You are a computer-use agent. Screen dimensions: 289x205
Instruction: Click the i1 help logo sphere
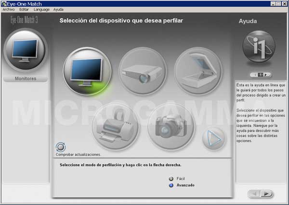tap(259, 47)
